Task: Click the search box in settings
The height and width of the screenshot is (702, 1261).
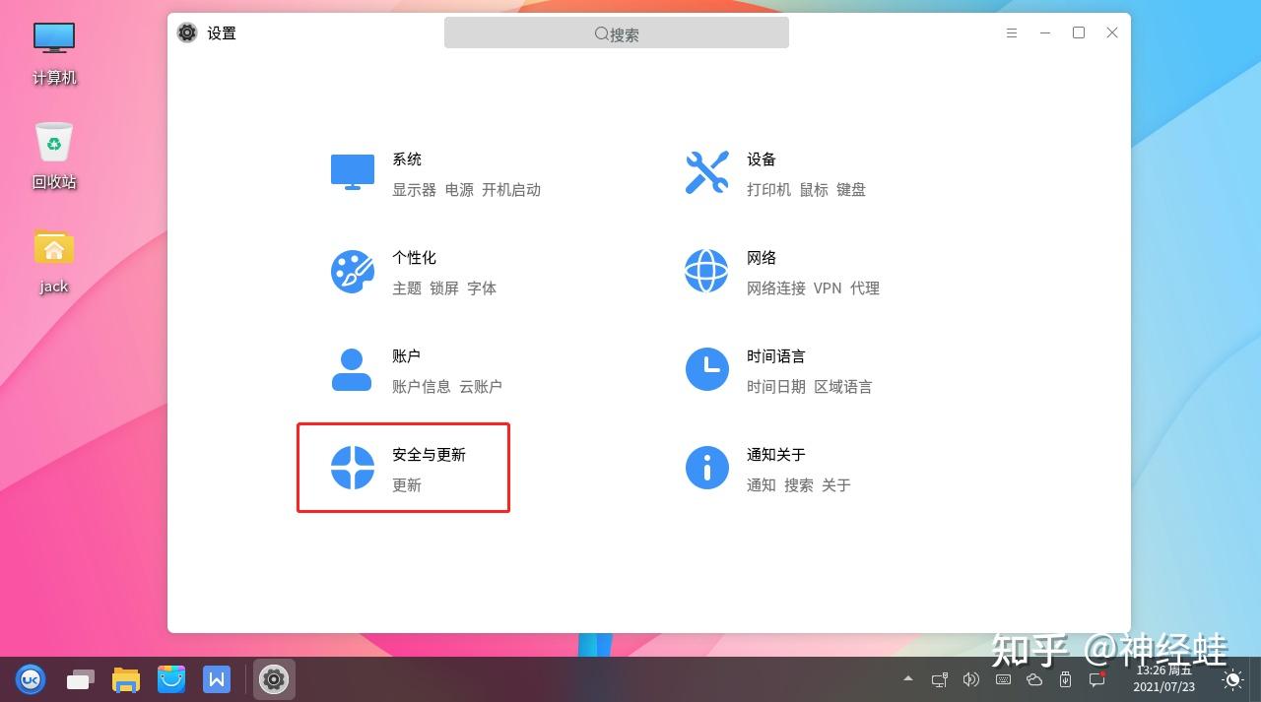Action: coord(616,32)
